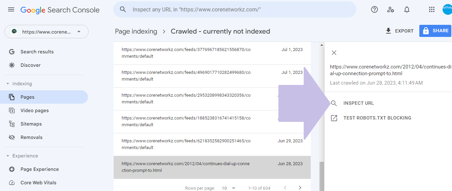The width and height of the screenshot is (452, 191).
Task: Select feeds/1885238316741415158 URL row
Action: pos(212,122)
